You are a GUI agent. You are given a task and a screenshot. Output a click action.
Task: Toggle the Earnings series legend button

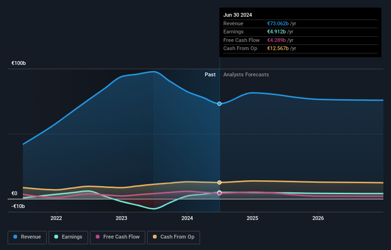(68, 237)
